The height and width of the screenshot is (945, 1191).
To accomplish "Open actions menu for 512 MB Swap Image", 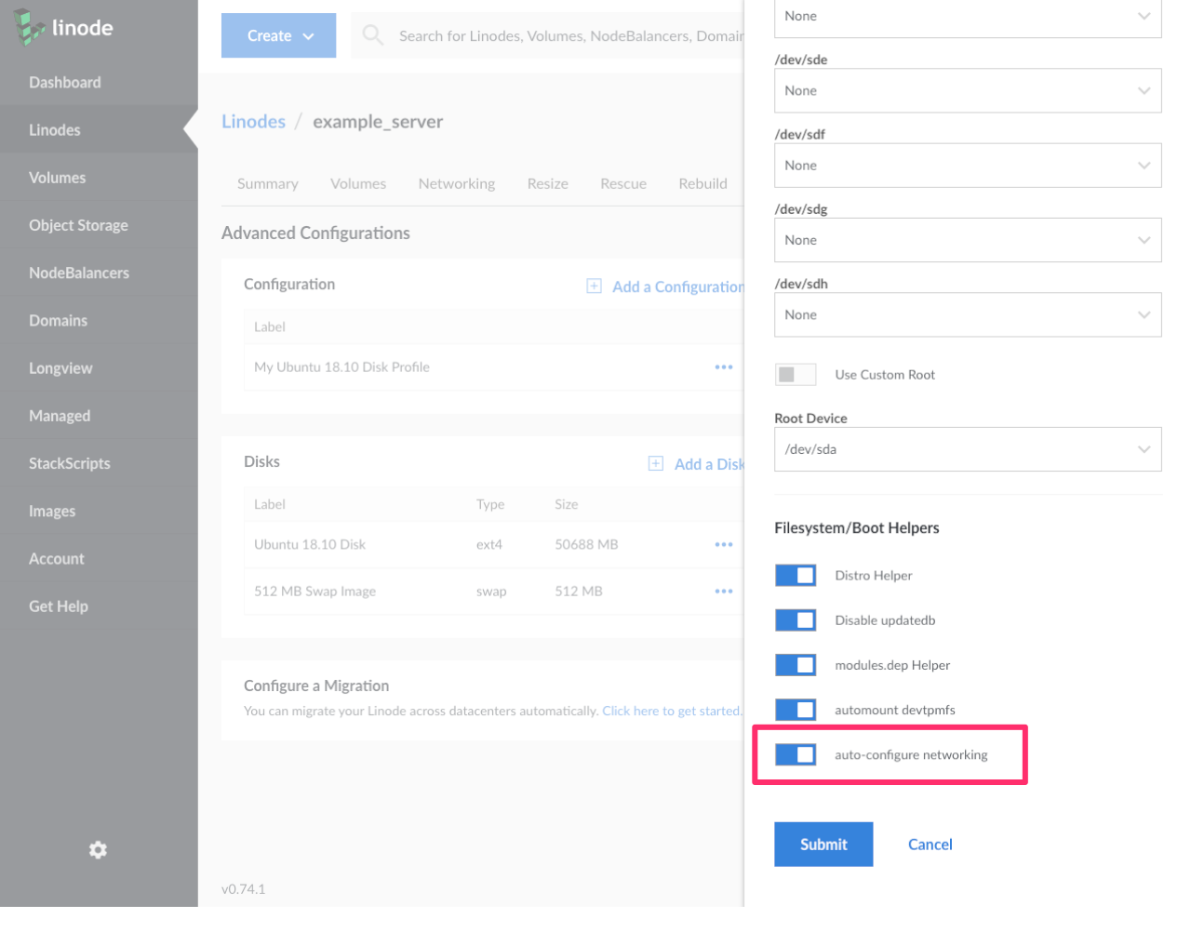I will pyautogui.click(x=723, y=592).
